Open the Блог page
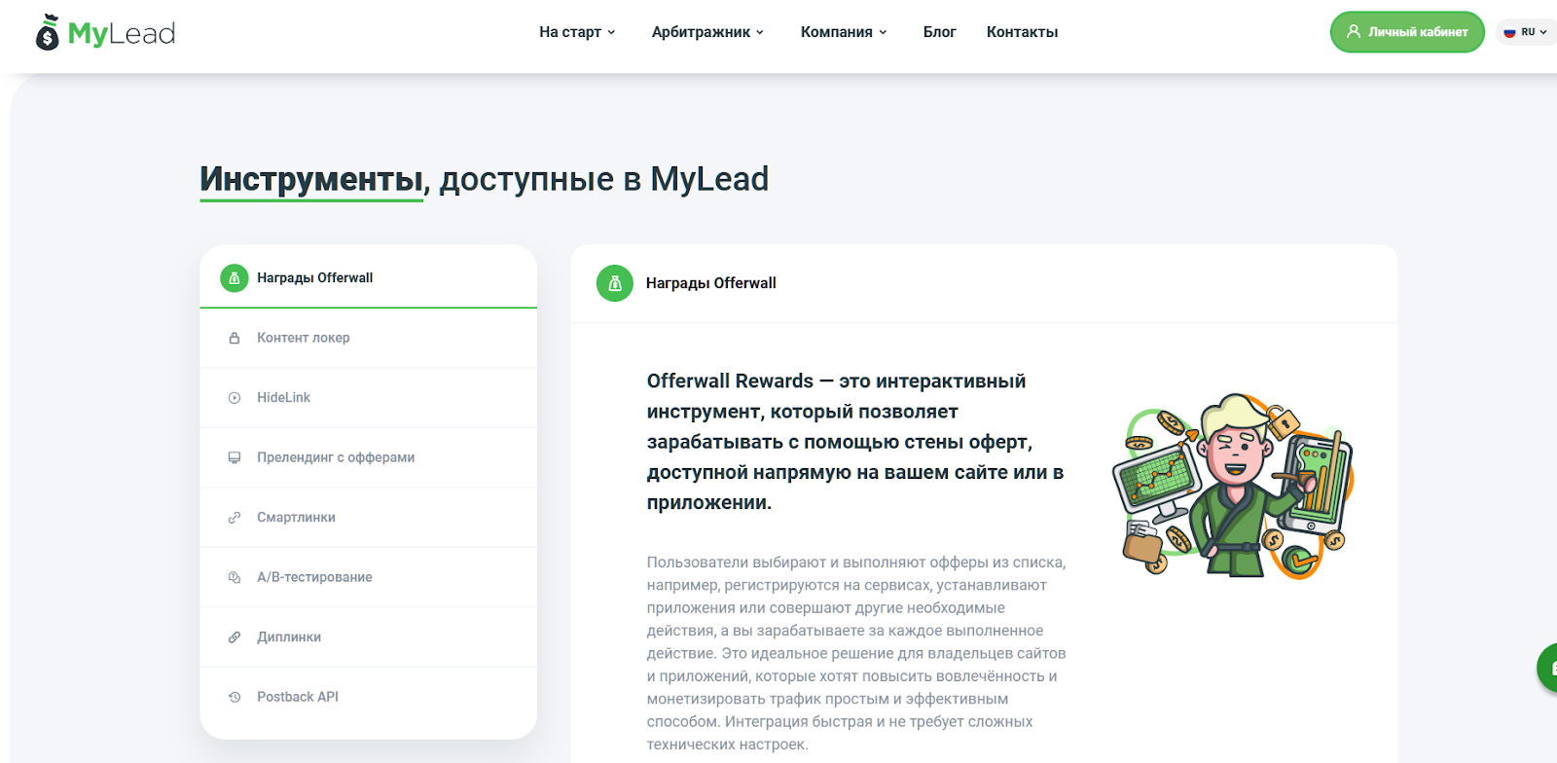The image size is (1557, 763). [x=939, y=32]
